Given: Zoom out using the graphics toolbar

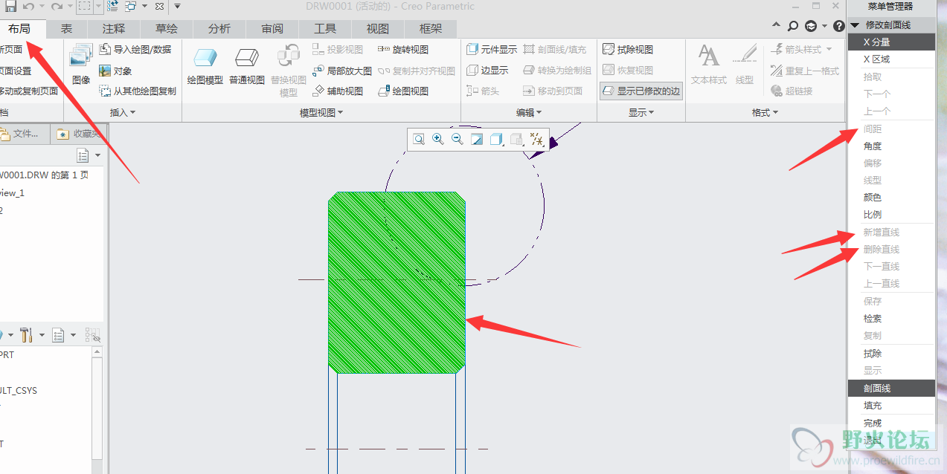Looking at the screenshot, I should [458, 139].
